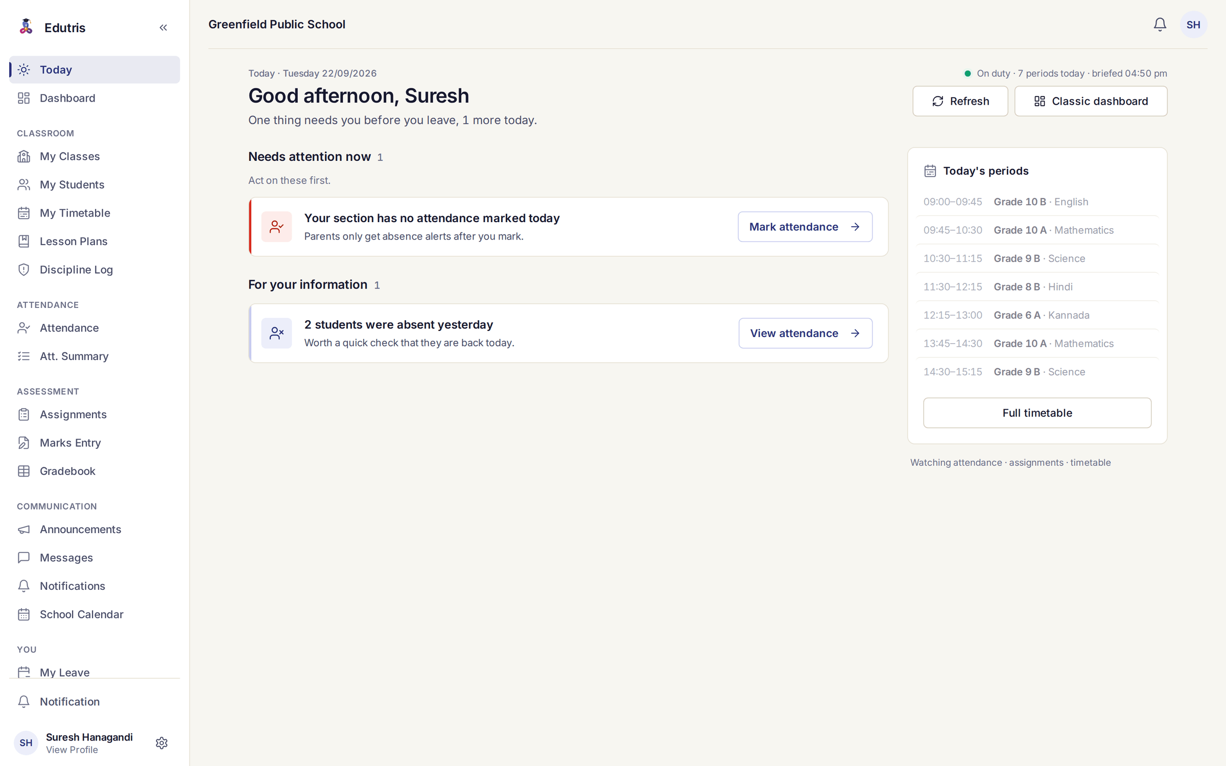This screenshot has width=1226, height=766.
Task: Open School Calendar in the sidebar
Action: point(95,614)
